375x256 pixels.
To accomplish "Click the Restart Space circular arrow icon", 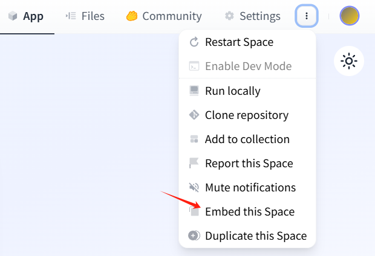I will pyautogui.click(x=194, y=42).
